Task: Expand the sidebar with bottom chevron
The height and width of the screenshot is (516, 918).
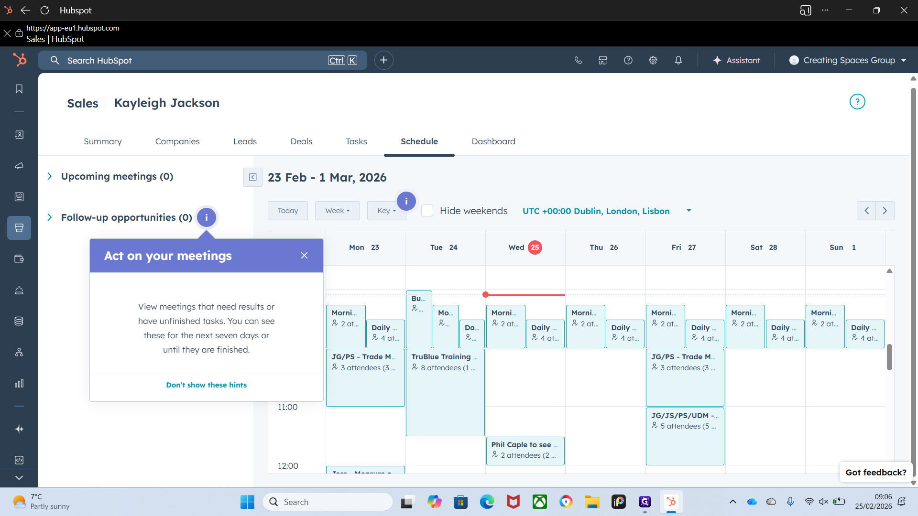Action: pyautogui.click(x=19, y=478)
